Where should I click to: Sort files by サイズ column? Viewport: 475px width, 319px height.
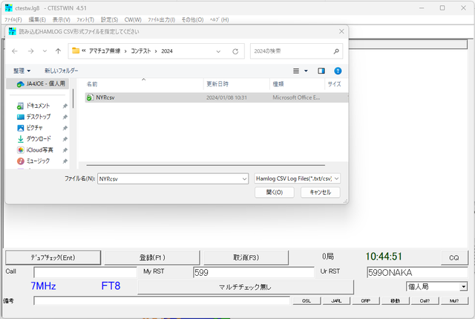coord(335,84)
